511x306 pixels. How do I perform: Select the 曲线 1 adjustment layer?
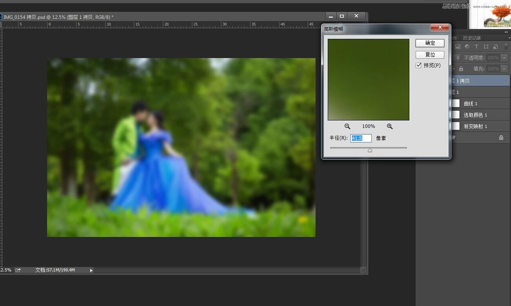point(471,104)
